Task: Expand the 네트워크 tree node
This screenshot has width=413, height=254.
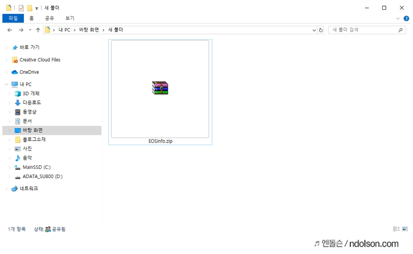Action: click(6, 189)
